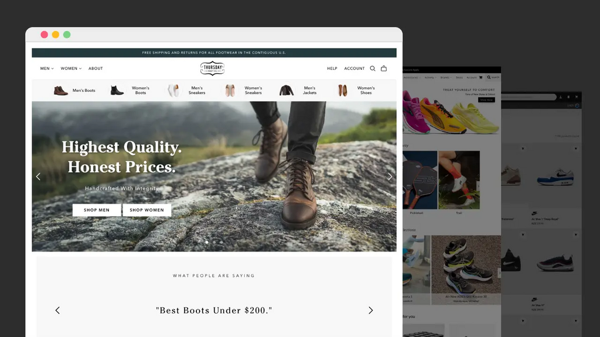Image resolution: width=600 pixels, height=337 pixels.
Task: Expand the MEN dropdown menu
Action: (x=47, y=68)
